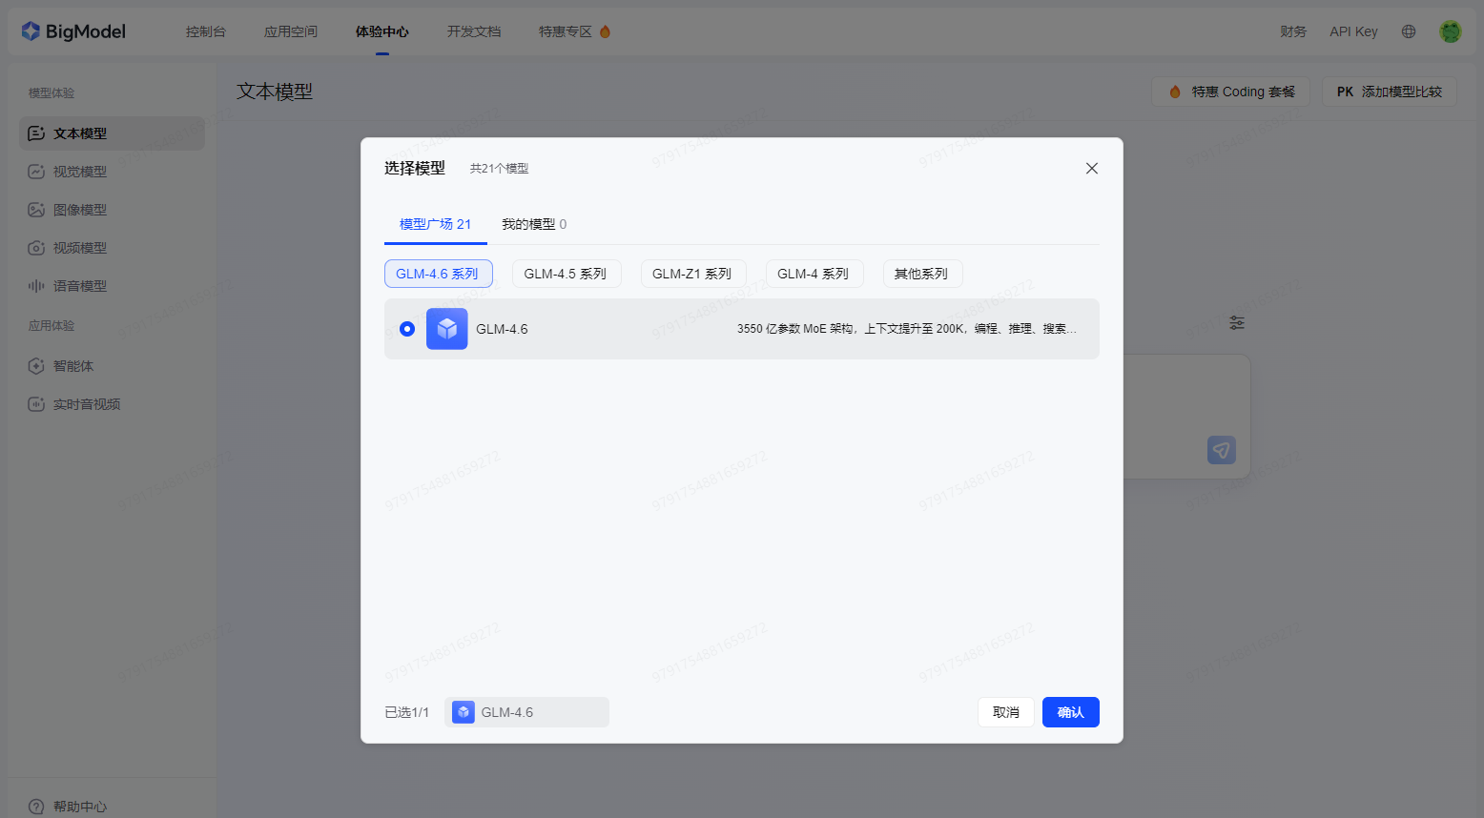Open the user avatar menu

click(1451, 31)
